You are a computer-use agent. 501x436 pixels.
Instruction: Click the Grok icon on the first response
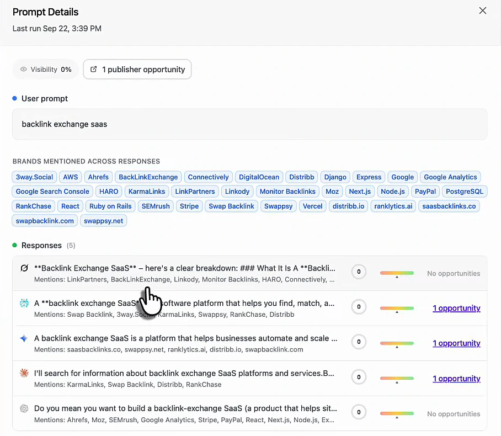pos(24,268)
